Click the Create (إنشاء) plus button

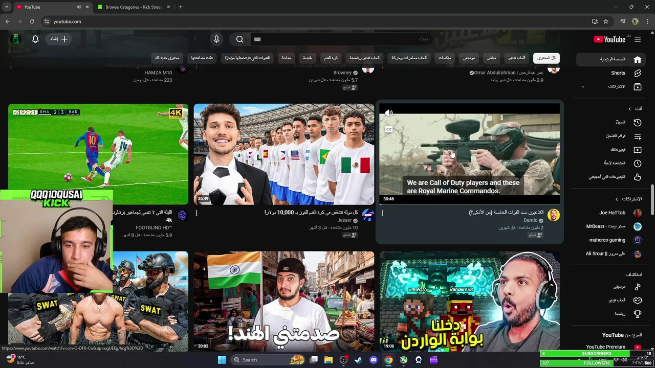(x=59, y=39)
